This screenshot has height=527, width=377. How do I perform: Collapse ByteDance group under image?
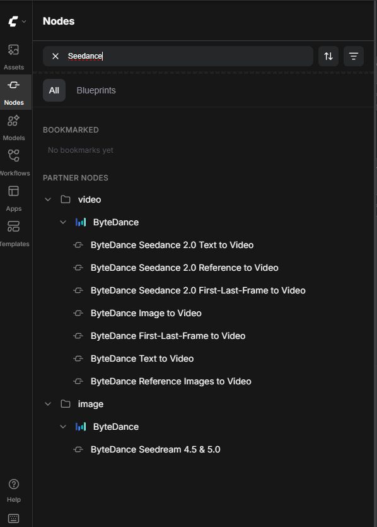[x=63, y=427]
